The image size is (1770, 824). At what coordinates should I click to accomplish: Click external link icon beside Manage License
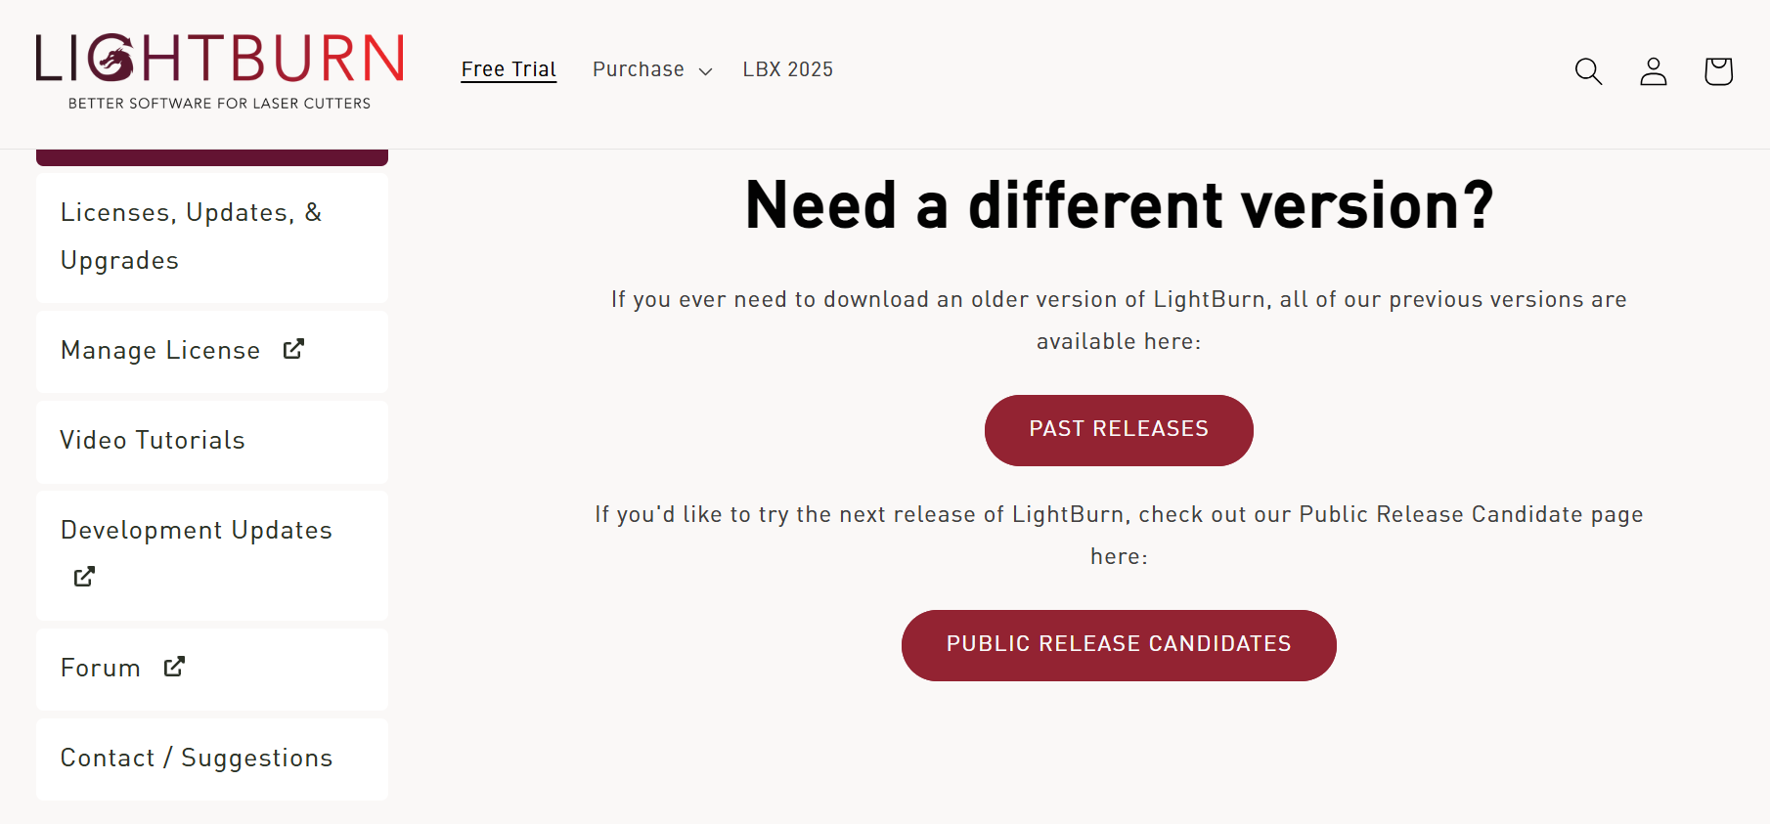(x=293, y=349)
